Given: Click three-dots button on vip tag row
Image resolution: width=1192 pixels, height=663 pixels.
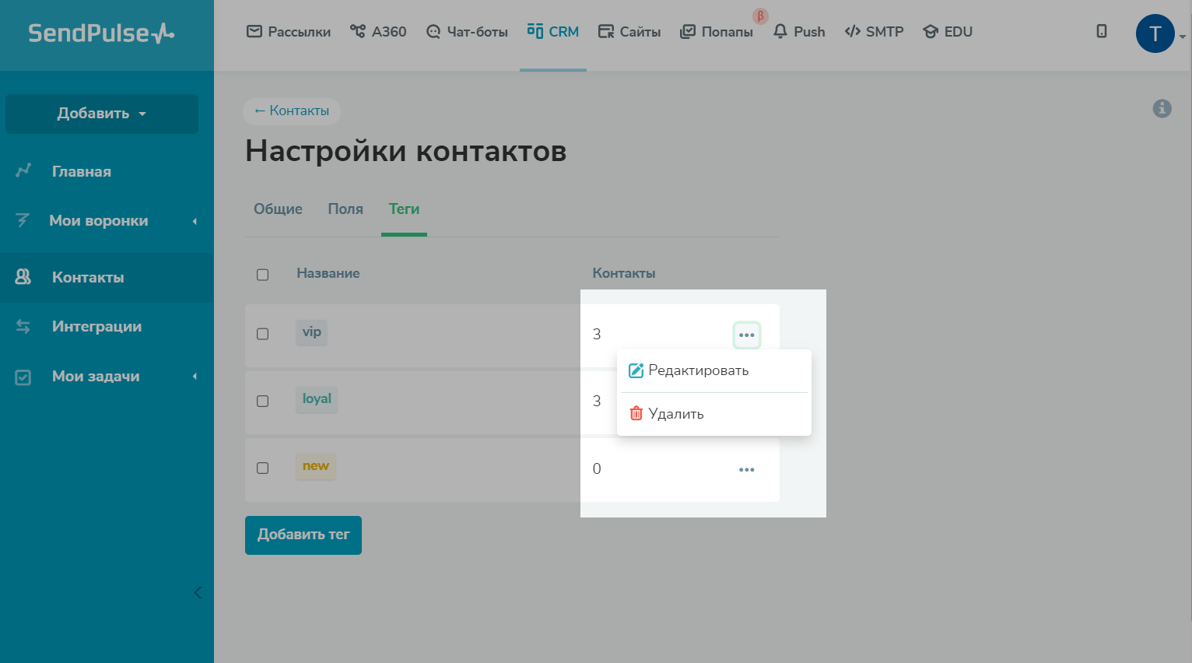Looking at the screenshot, I should coord(746,335).
